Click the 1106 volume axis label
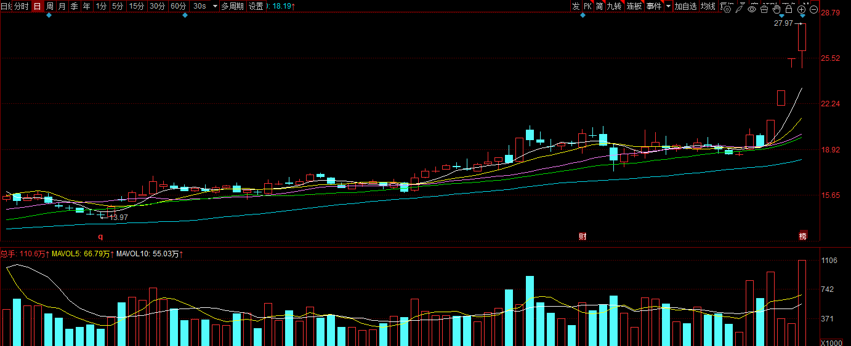 [829, 261]
